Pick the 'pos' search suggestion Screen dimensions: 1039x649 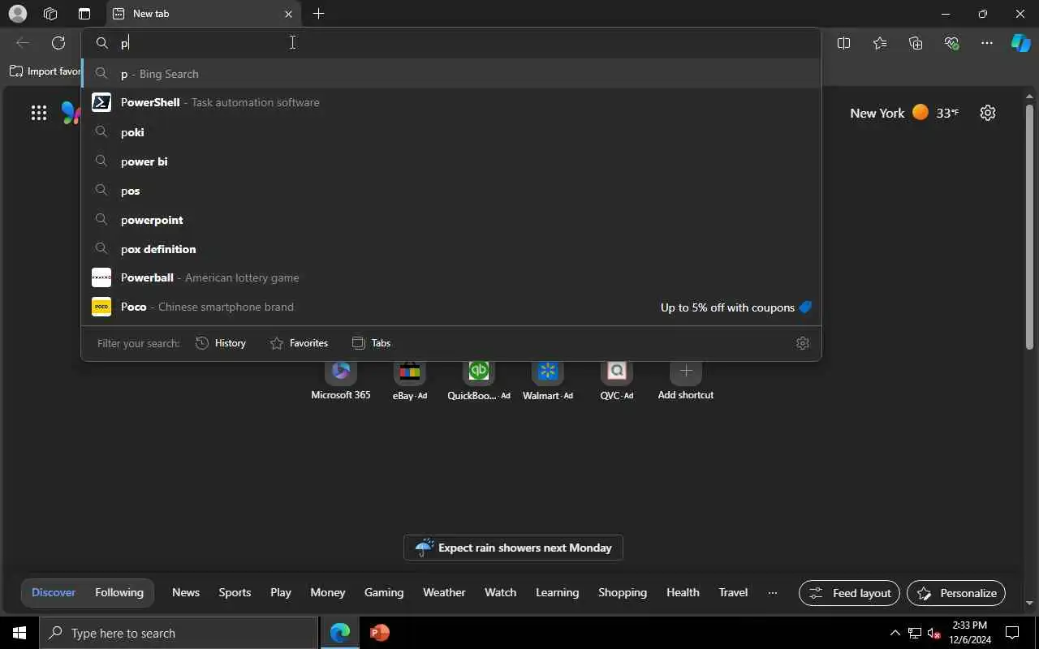pyautogui.click(x=451, y=191)
